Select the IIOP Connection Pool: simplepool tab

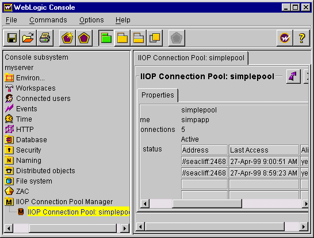tap(191, 58)
